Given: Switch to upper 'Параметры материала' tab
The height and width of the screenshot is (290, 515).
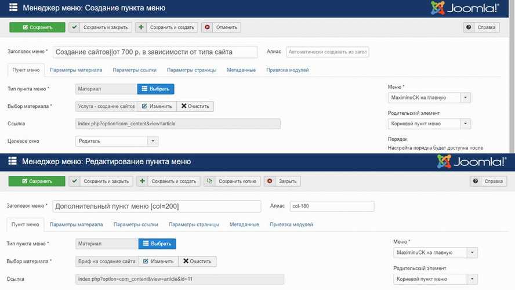Looking at the screenshot, I should 76,70.
